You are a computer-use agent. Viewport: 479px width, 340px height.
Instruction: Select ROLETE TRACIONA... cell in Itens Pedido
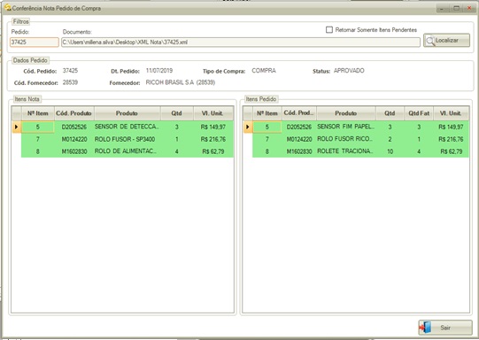coord(346,151)
